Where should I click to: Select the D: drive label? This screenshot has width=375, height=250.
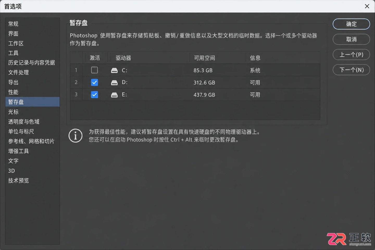(x=125, y=82)
